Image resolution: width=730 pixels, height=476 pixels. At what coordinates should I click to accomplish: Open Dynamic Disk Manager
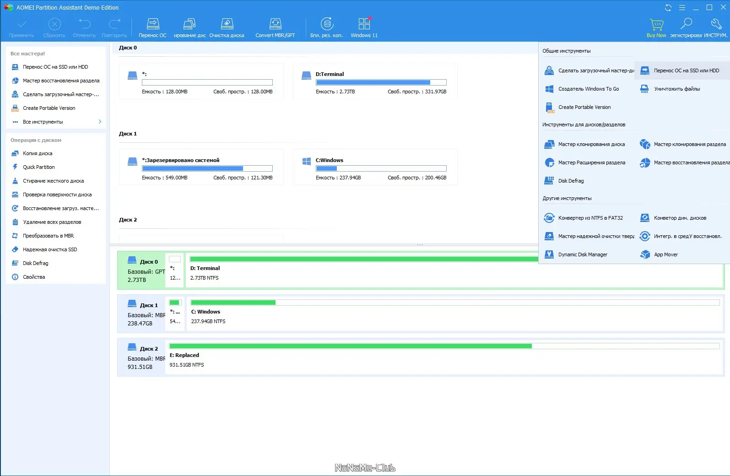(576, 254)
